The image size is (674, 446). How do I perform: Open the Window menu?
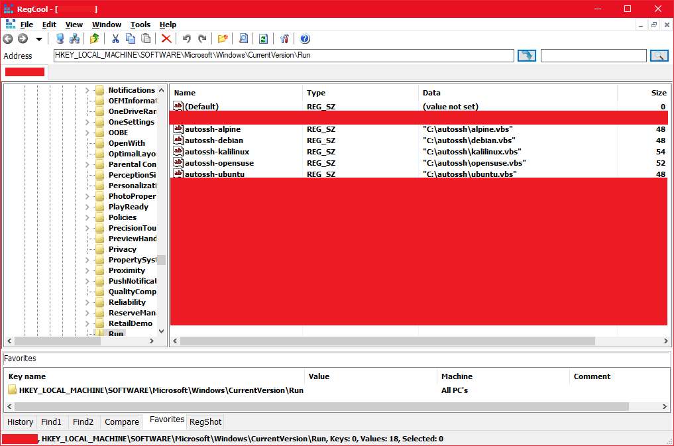(x=107, y=25)
